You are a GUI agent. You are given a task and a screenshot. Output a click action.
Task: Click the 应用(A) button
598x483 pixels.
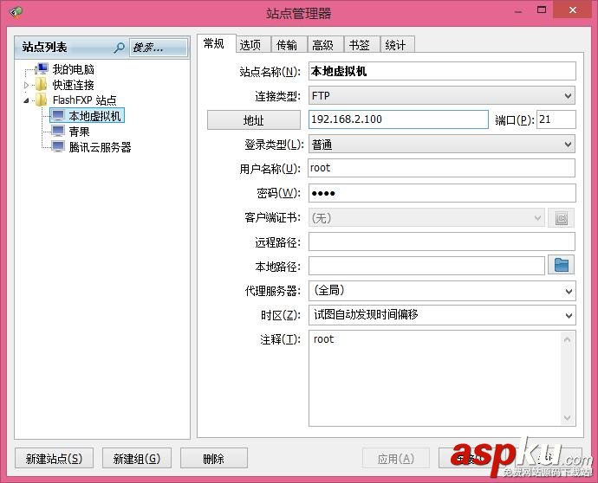tap(396, 458)
